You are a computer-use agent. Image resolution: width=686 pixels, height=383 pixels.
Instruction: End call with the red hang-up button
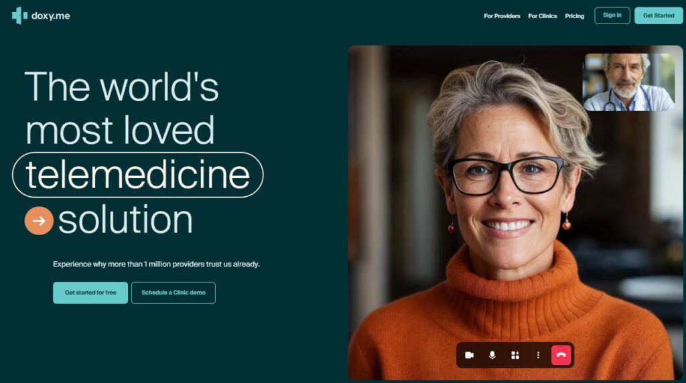[x=561, y=355]
